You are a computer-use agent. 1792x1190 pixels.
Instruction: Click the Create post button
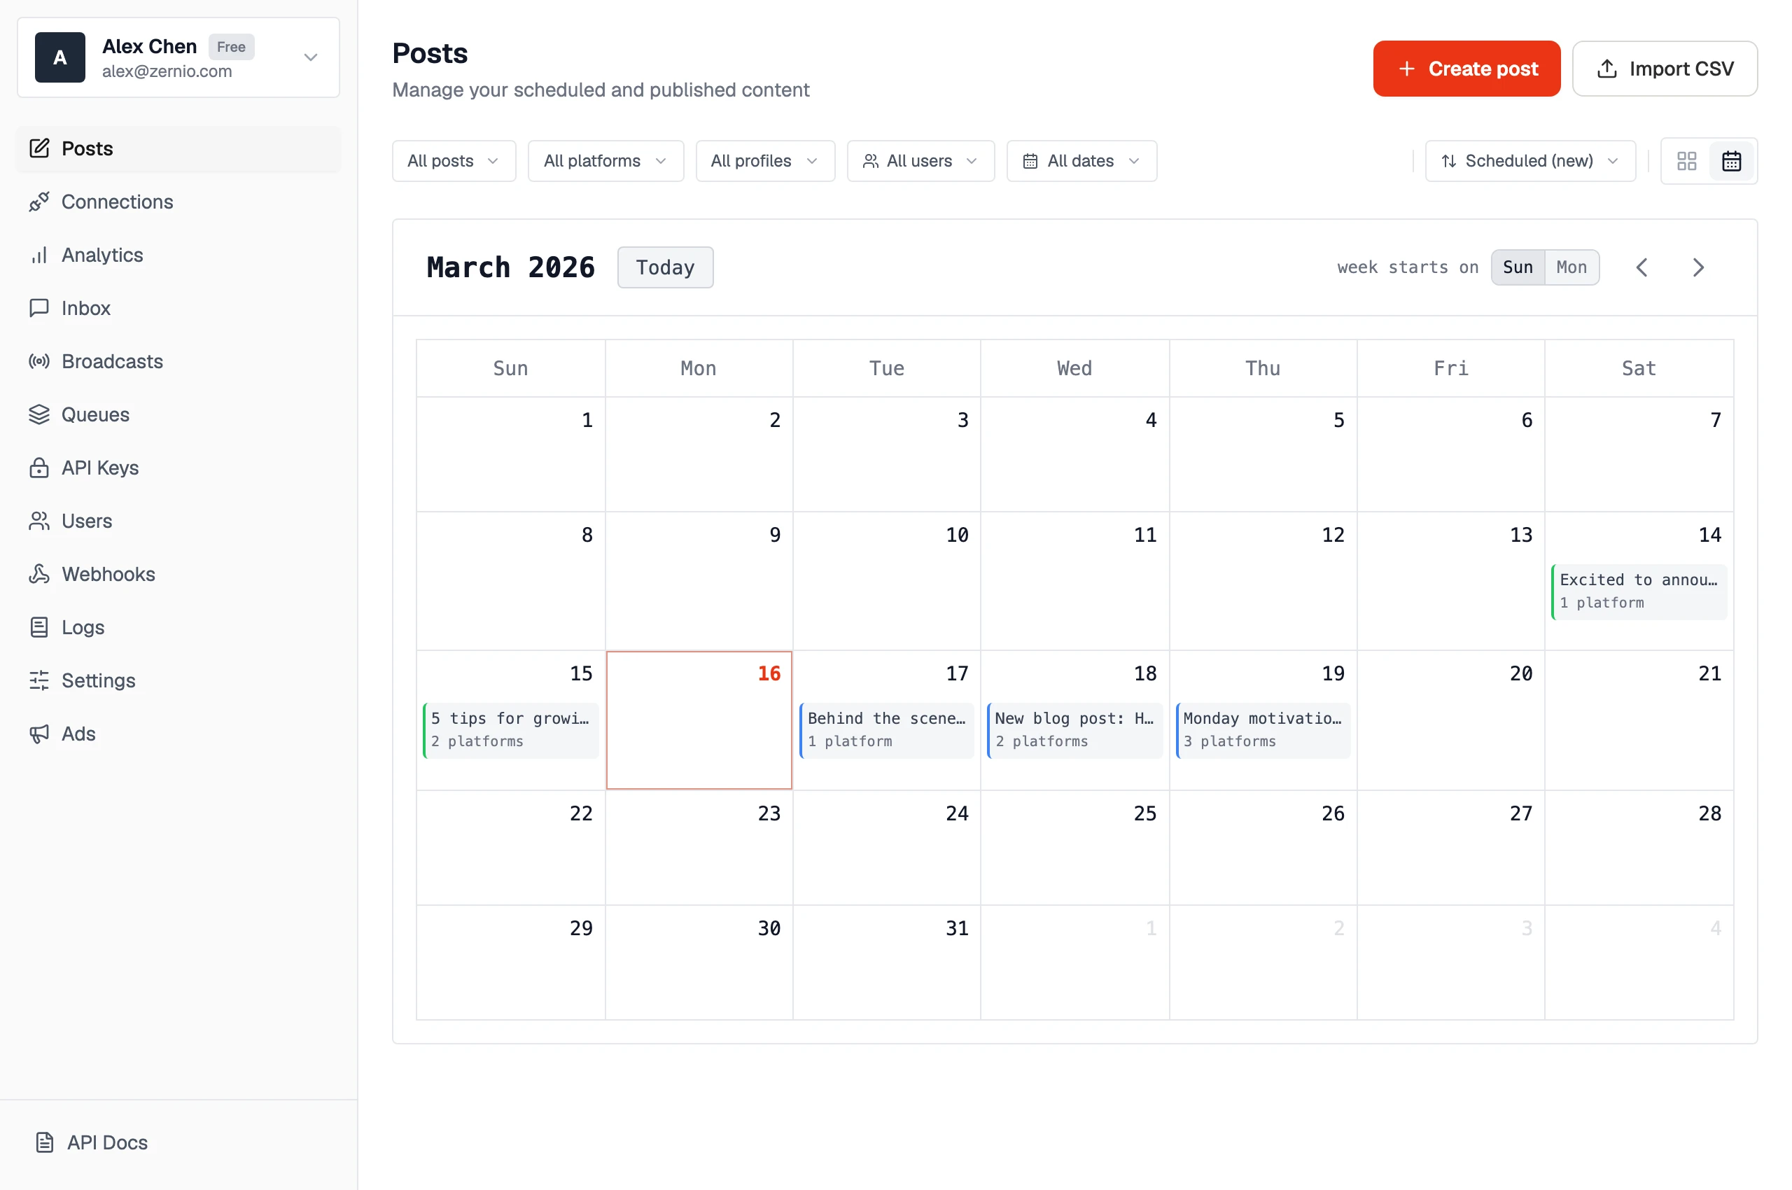1466,69
